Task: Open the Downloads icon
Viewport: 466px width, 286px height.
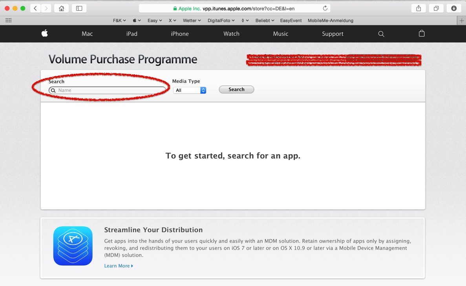Action: [454, 8]
